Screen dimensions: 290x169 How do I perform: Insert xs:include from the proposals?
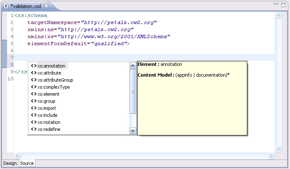47,115
